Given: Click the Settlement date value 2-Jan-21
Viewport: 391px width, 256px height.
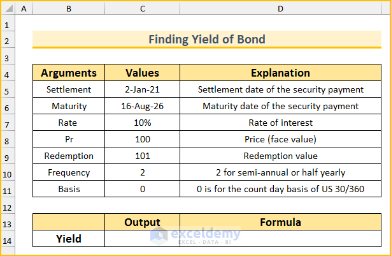Looking at the screenshot, I should pos(142,89).
